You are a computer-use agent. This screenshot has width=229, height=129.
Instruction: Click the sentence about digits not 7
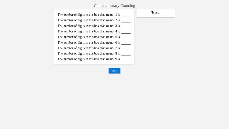click(x=88, y=48)
